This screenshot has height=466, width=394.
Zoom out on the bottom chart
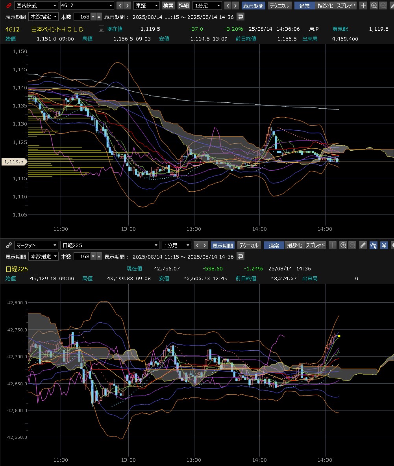[353, 245]
